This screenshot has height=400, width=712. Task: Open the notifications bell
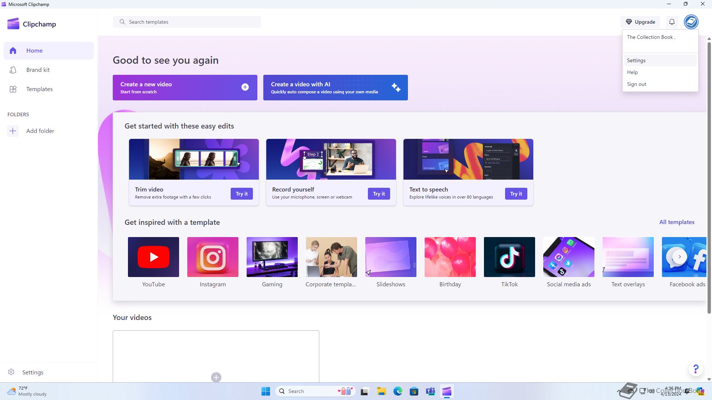[x=672, y=22]
